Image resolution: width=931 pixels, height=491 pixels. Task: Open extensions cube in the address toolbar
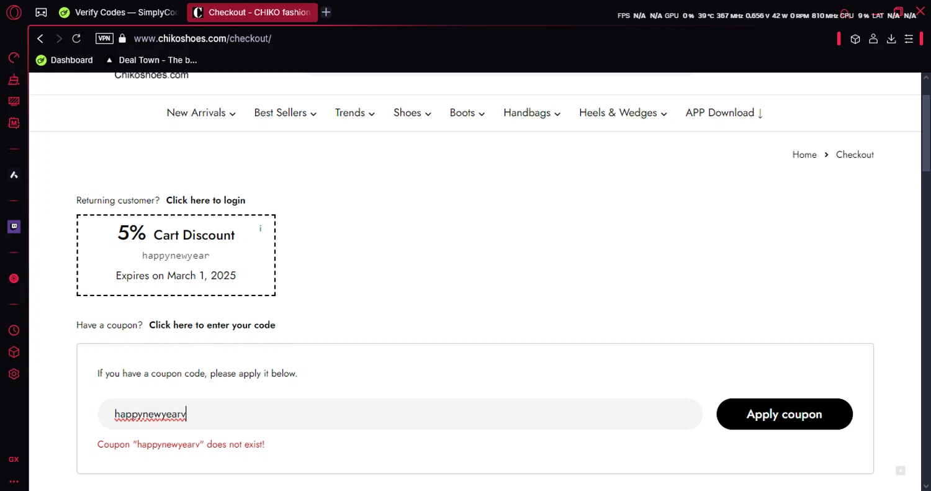point(855,39)
